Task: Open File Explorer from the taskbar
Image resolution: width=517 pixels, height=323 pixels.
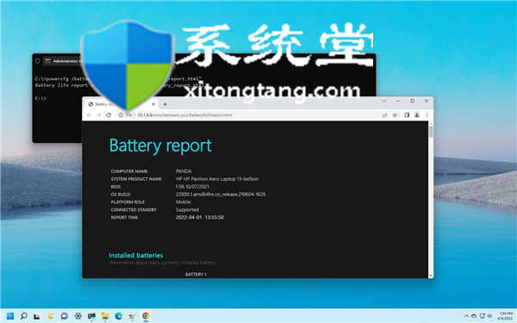Action: point(105,316)
